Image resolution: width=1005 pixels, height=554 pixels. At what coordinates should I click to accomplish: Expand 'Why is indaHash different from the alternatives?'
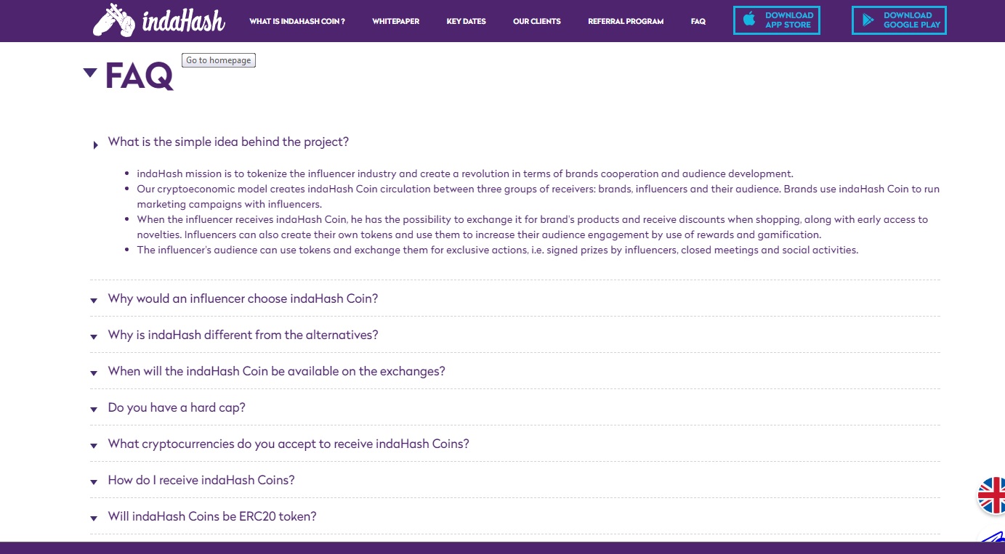243,335
